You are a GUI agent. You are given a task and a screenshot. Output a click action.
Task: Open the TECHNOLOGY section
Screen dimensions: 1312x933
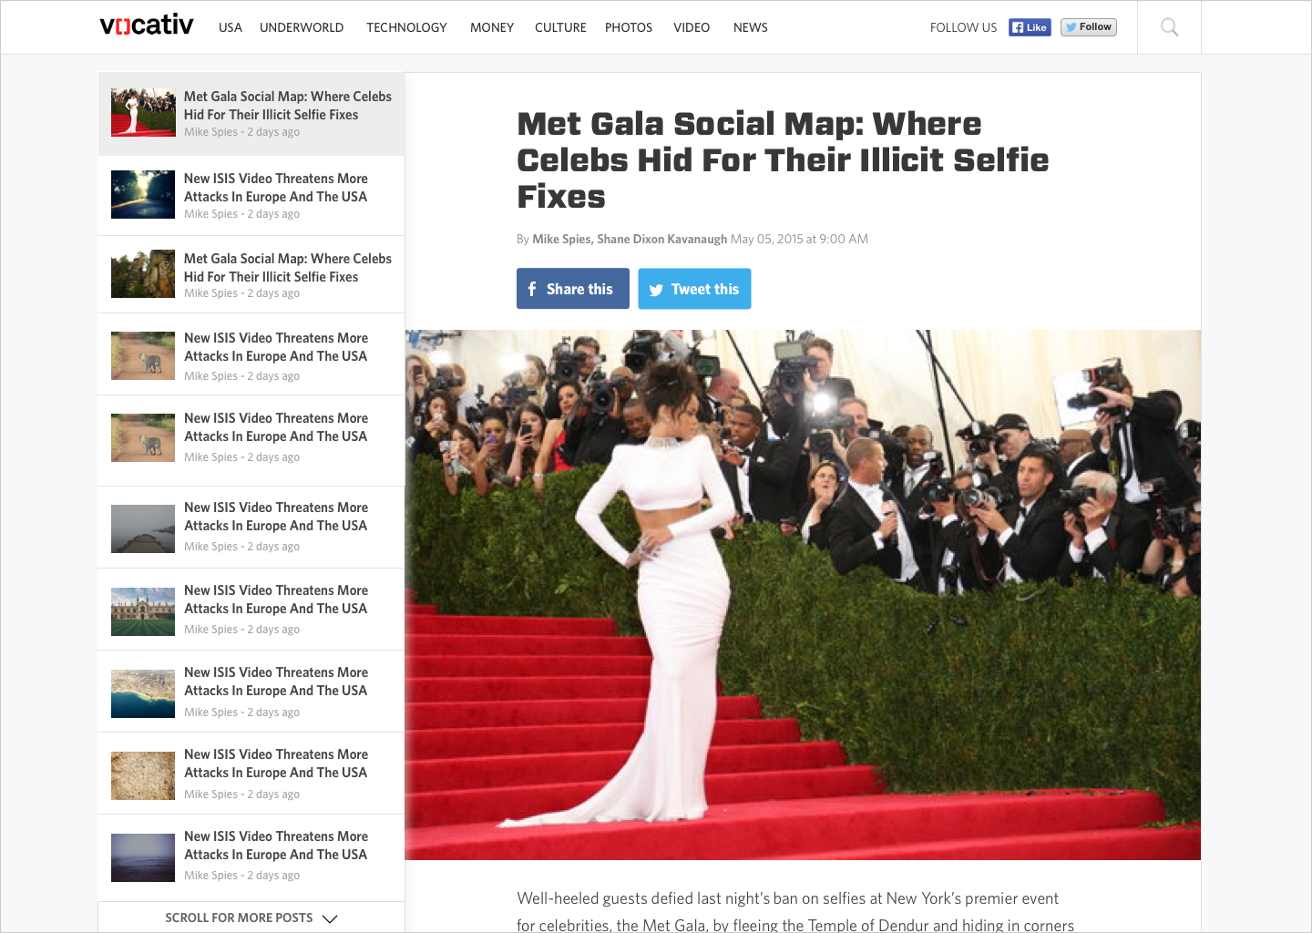[x=406, y=27]
